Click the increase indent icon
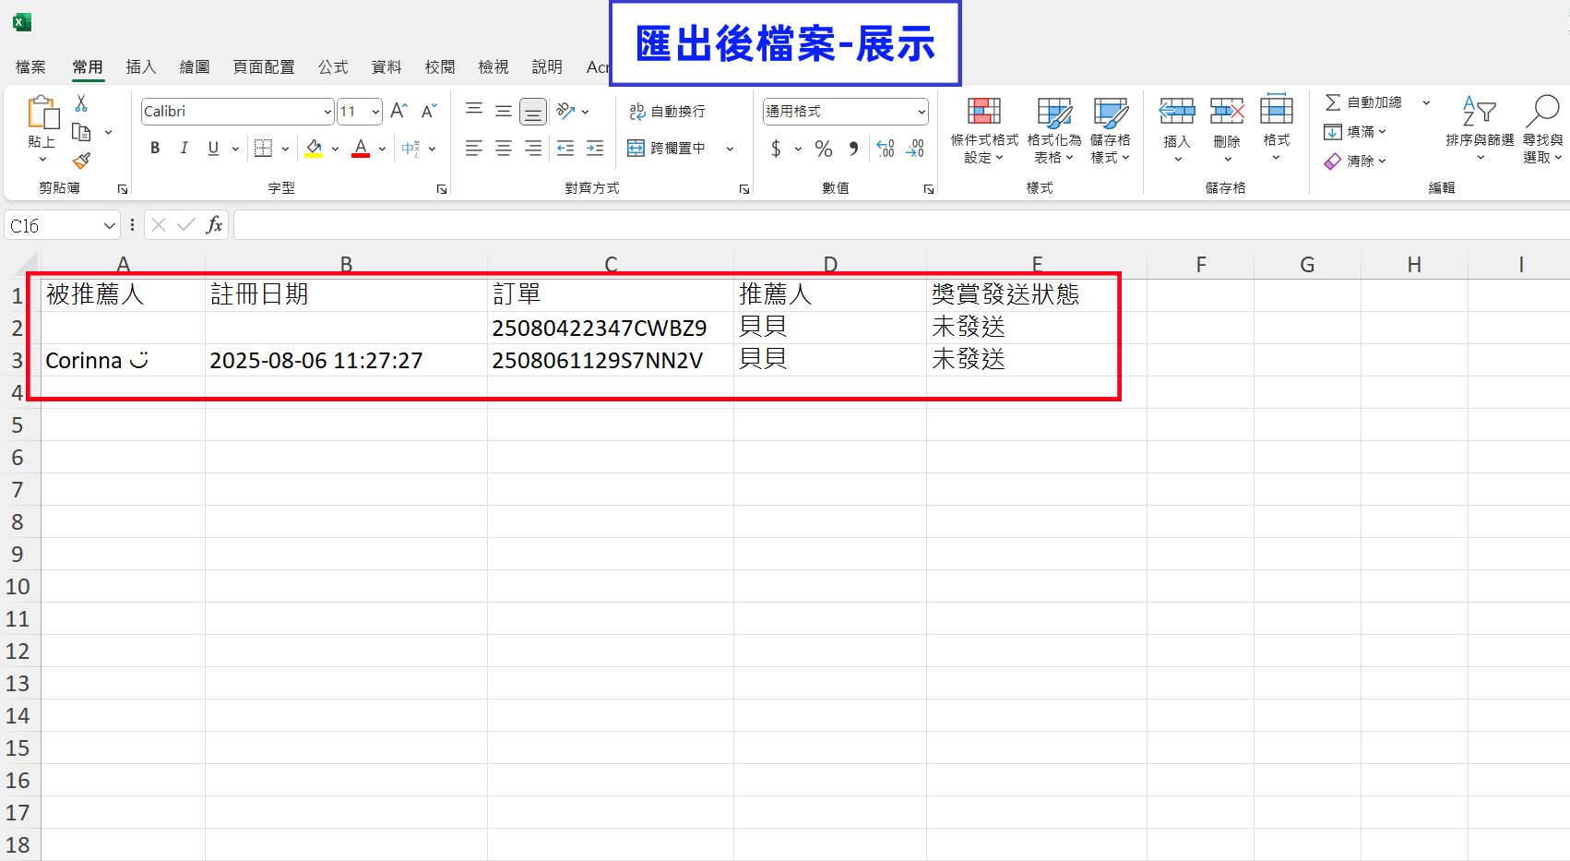 click(x=595, y=148)
